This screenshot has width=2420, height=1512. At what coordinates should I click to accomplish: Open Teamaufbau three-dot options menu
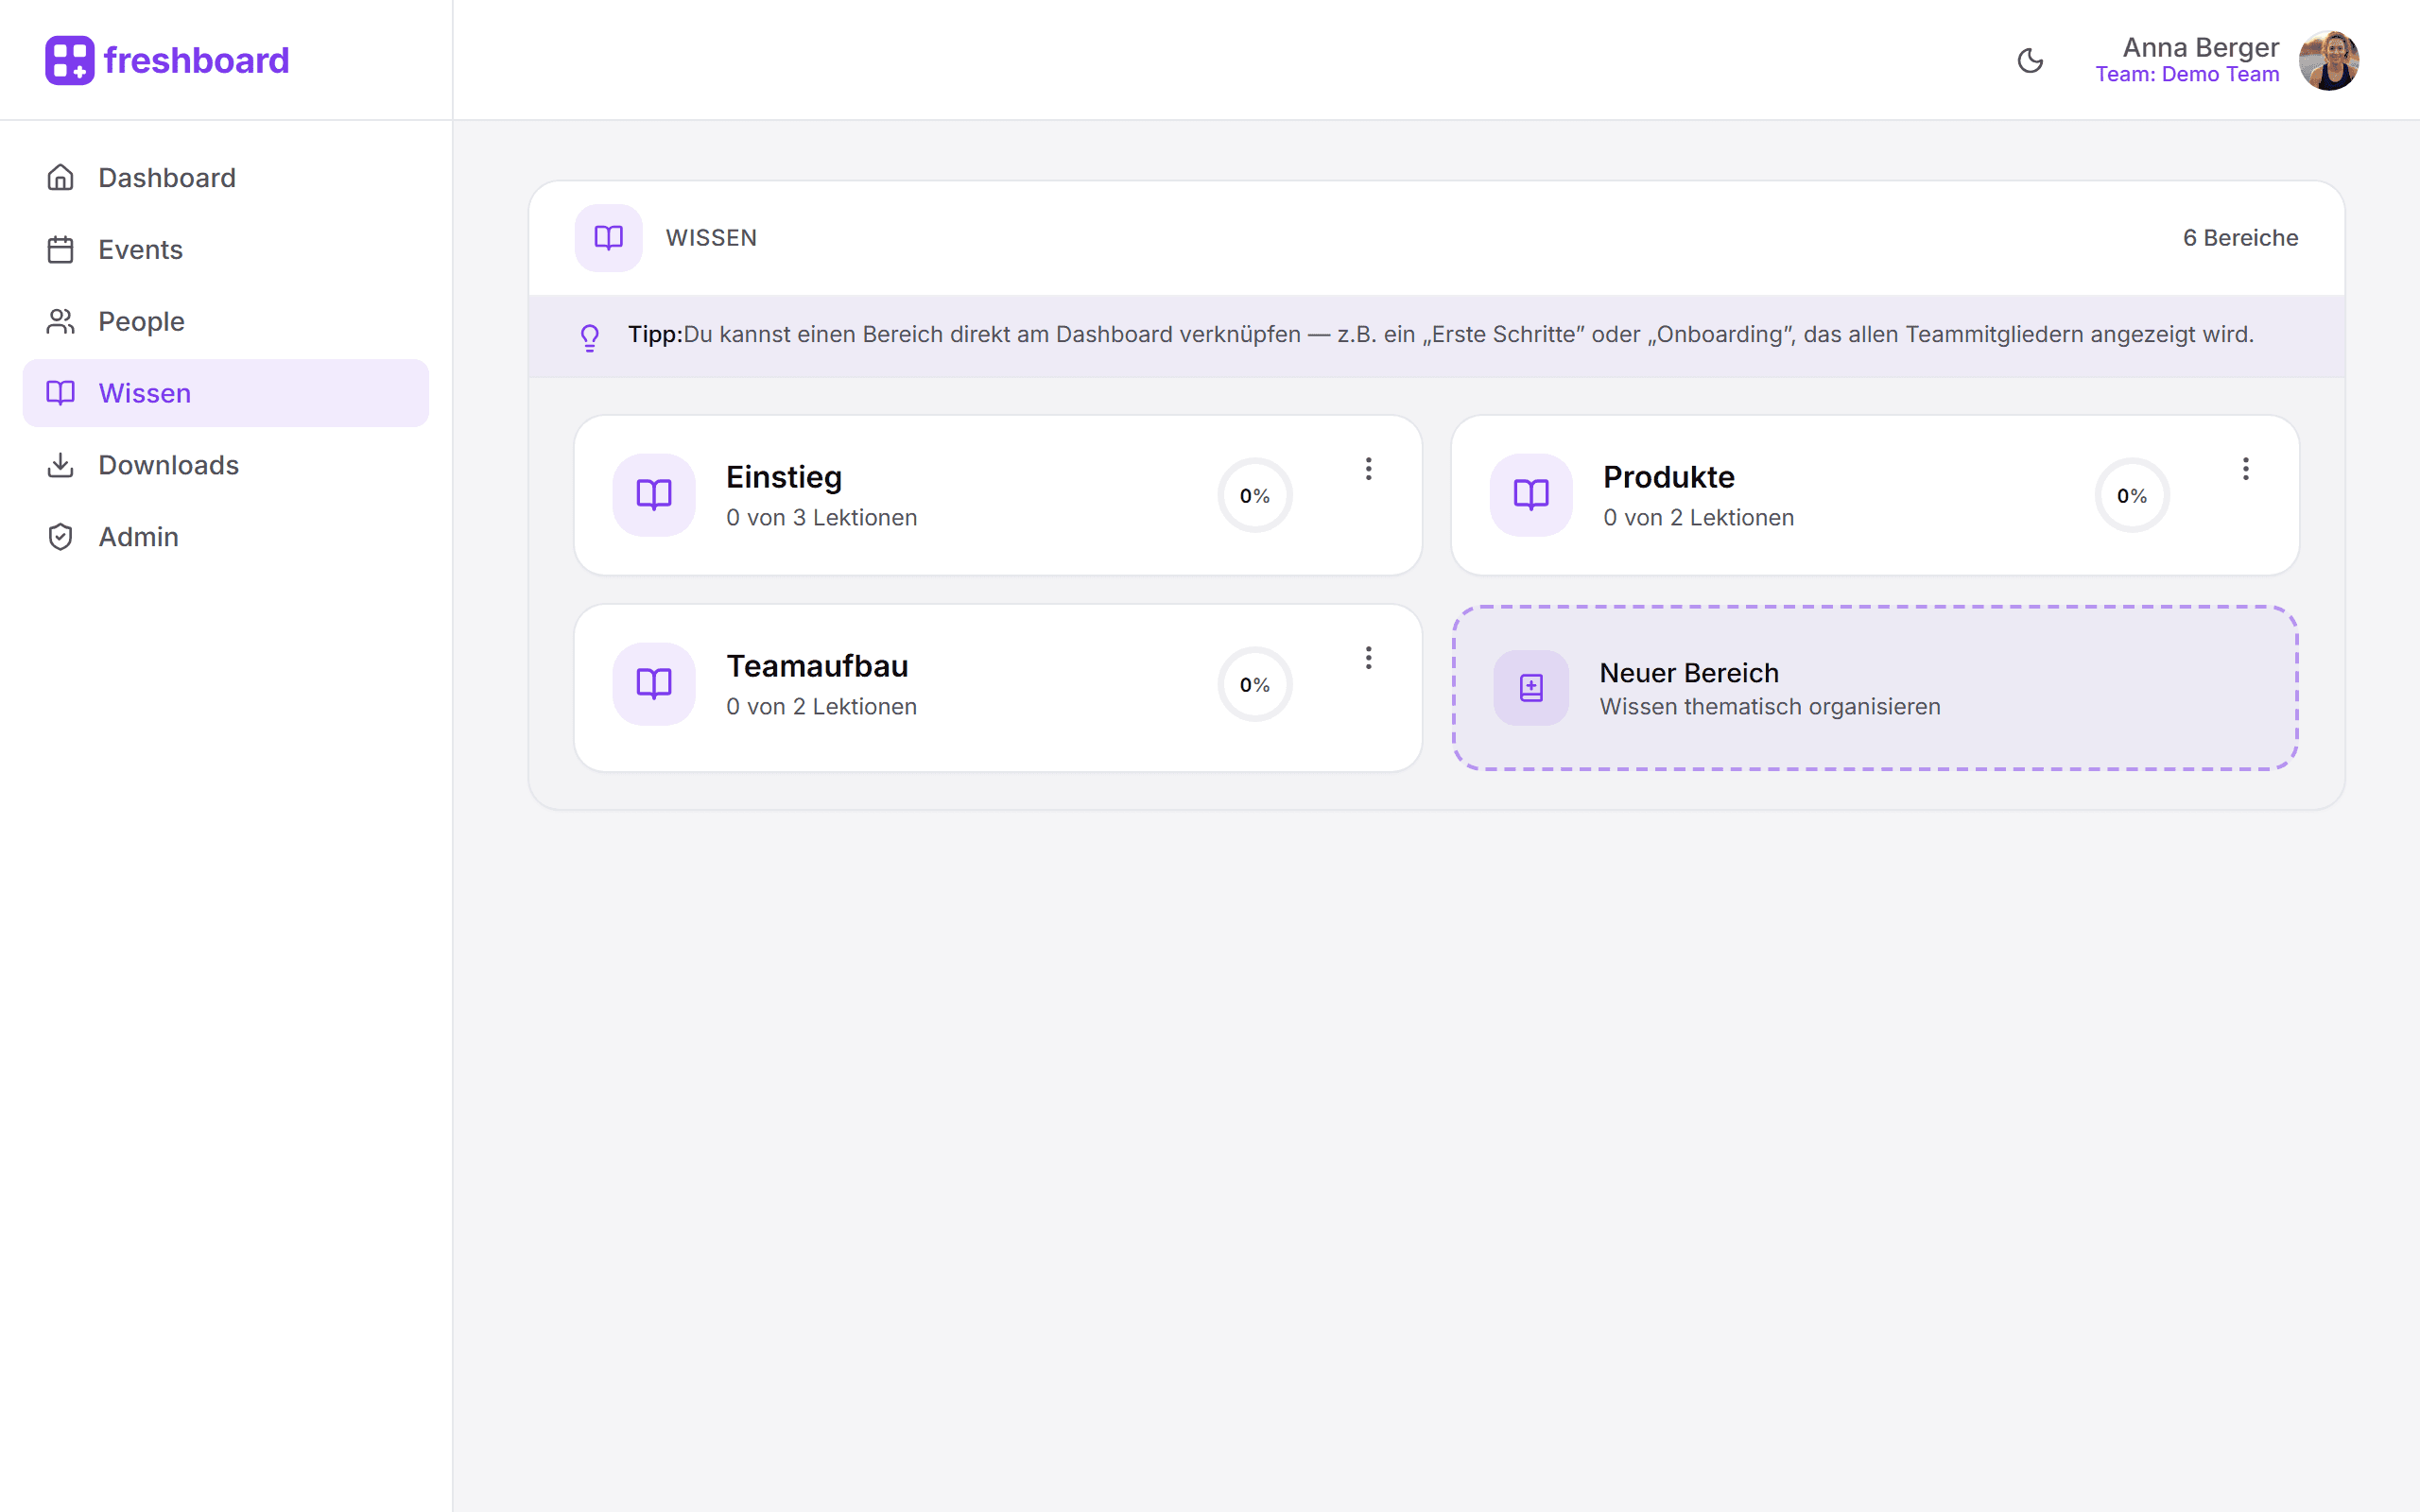(1369, 658)
